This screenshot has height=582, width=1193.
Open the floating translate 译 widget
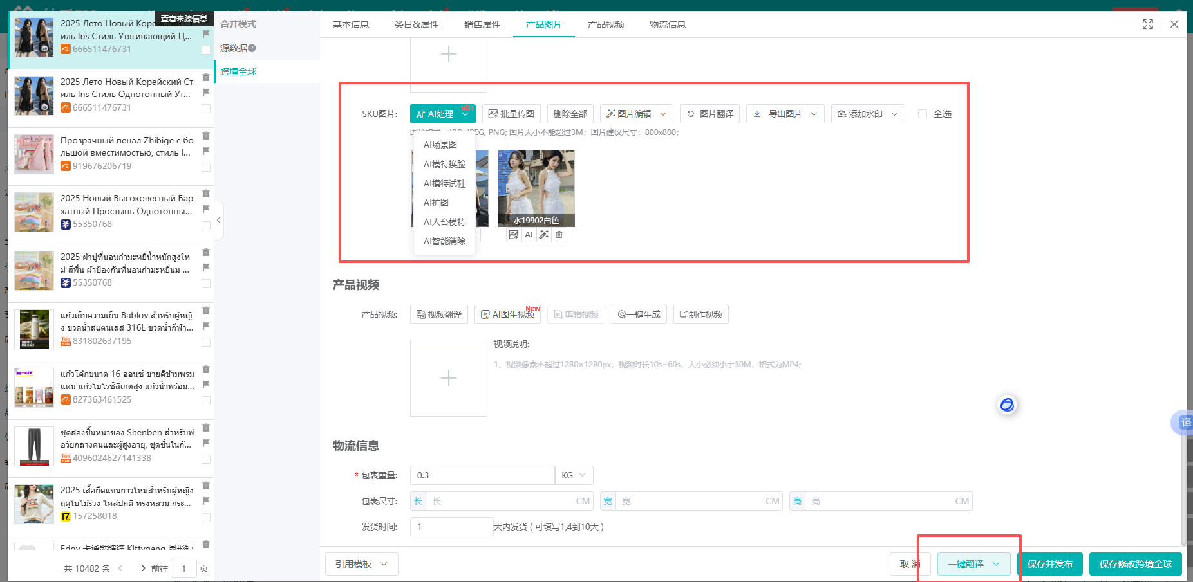pyautogui.click(x=1185, y=423)
